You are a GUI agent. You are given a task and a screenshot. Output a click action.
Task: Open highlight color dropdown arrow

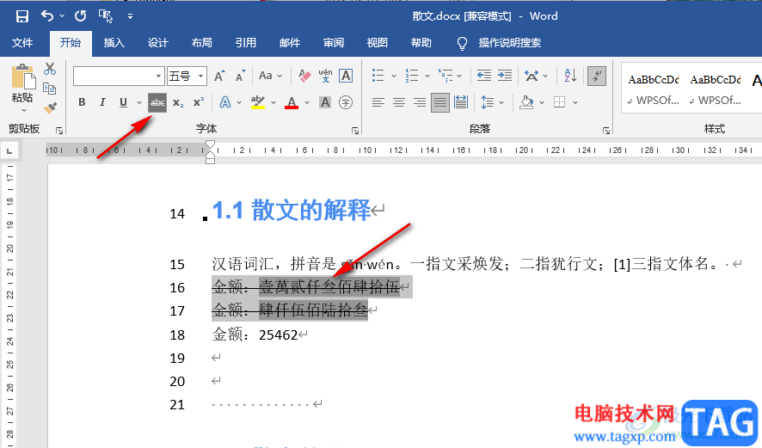pyautogui.click(x=273, y=102)
